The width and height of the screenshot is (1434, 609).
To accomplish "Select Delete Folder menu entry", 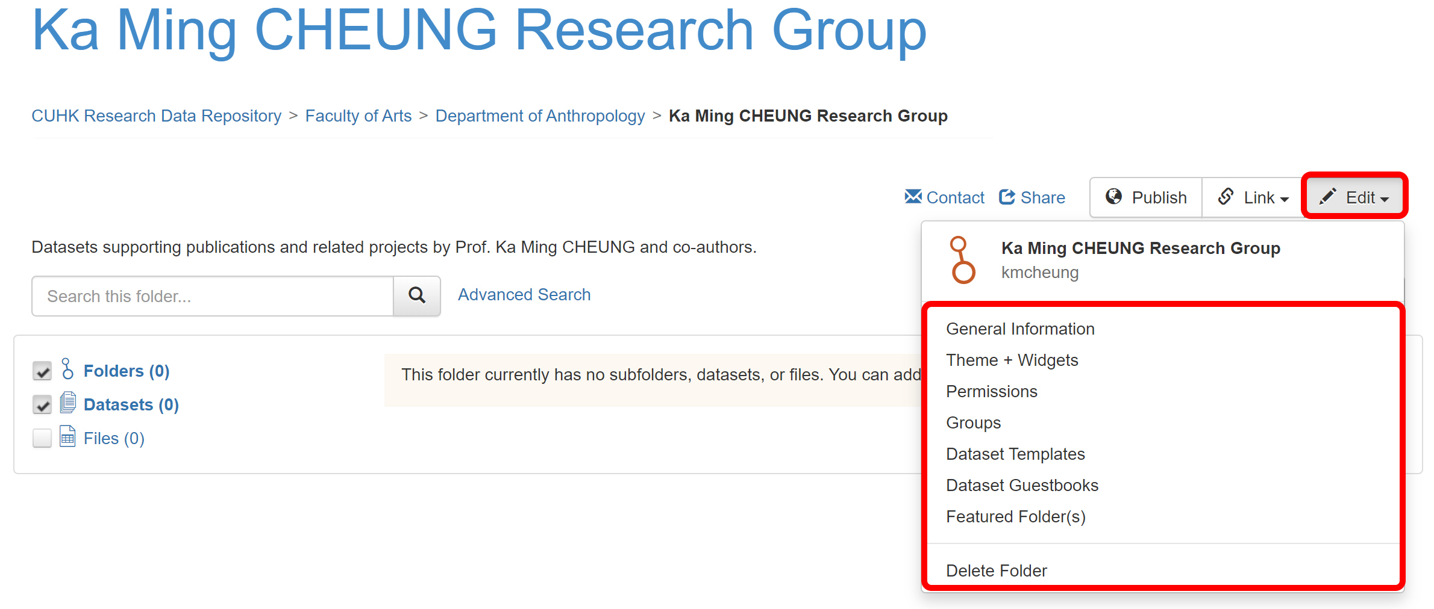I will 997,570.
